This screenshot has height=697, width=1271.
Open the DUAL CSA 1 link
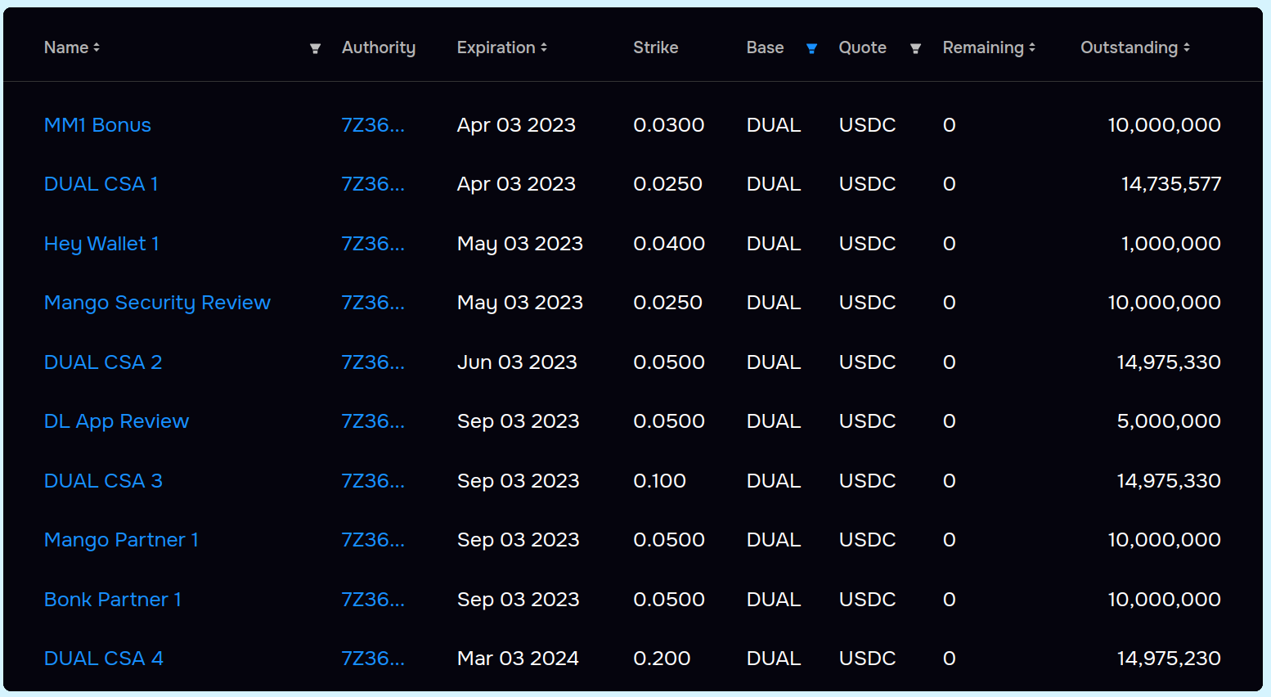click(101, 184)
